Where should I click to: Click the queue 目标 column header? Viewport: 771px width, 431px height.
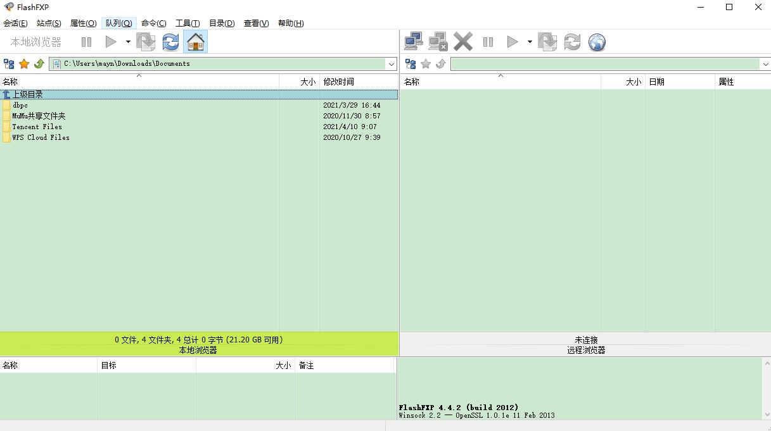coord(147,365)
